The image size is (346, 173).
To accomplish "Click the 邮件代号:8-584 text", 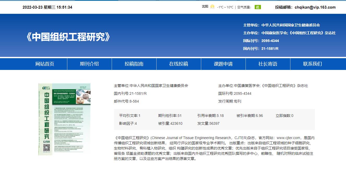I will tap(126, 101).
